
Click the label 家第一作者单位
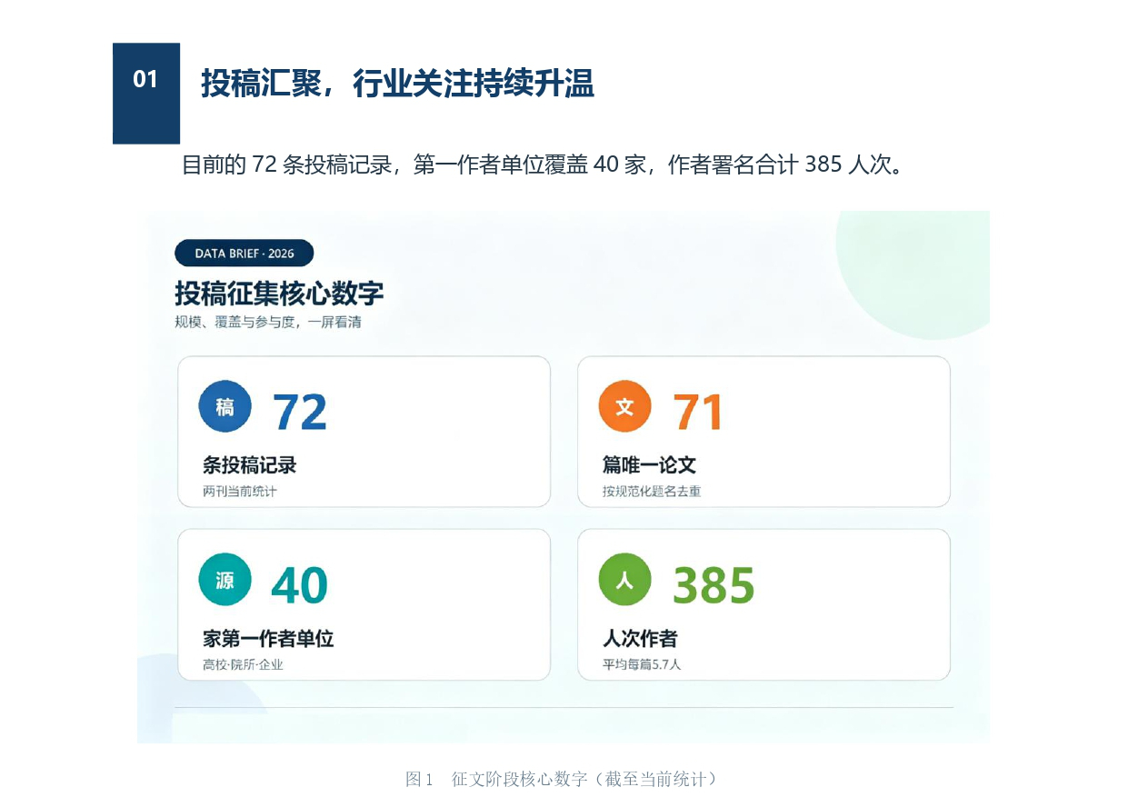[269, 639]
